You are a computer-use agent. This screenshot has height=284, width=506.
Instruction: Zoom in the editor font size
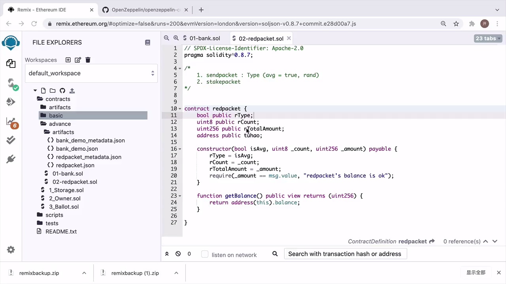point(176,38)
